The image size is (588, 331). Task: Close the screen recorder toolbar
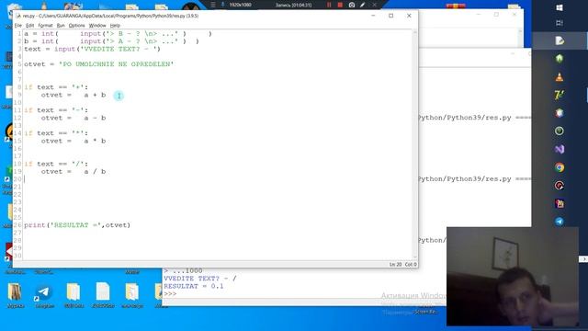click(x=374, y=5)
